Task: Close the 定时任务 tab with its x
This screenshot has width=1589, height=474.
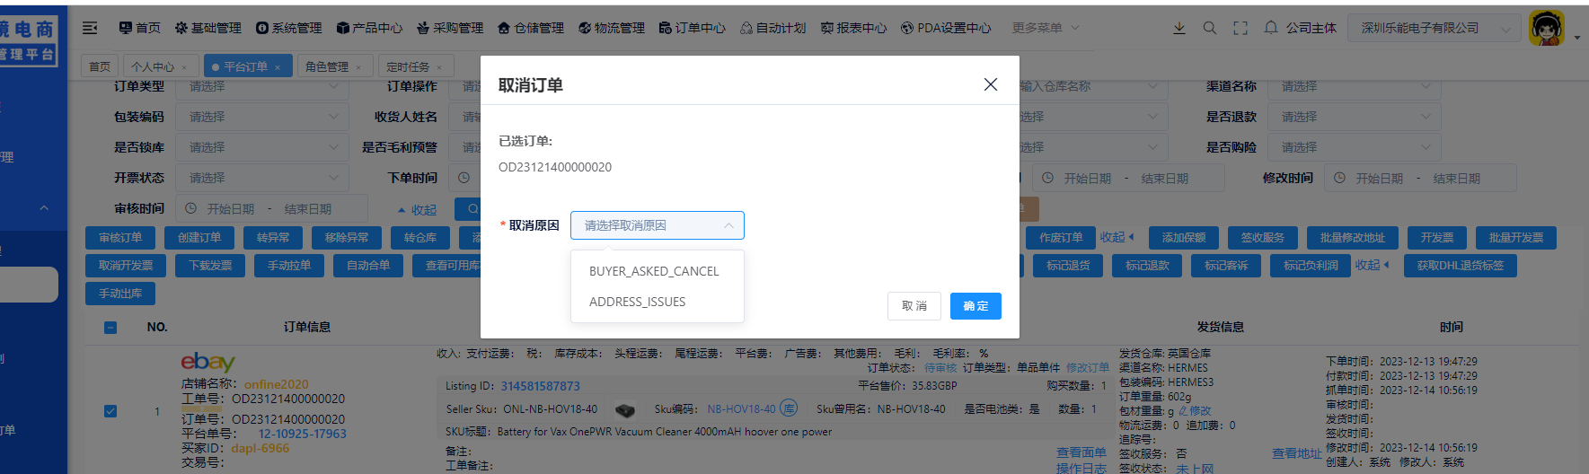Action: (x=439, y=67)
